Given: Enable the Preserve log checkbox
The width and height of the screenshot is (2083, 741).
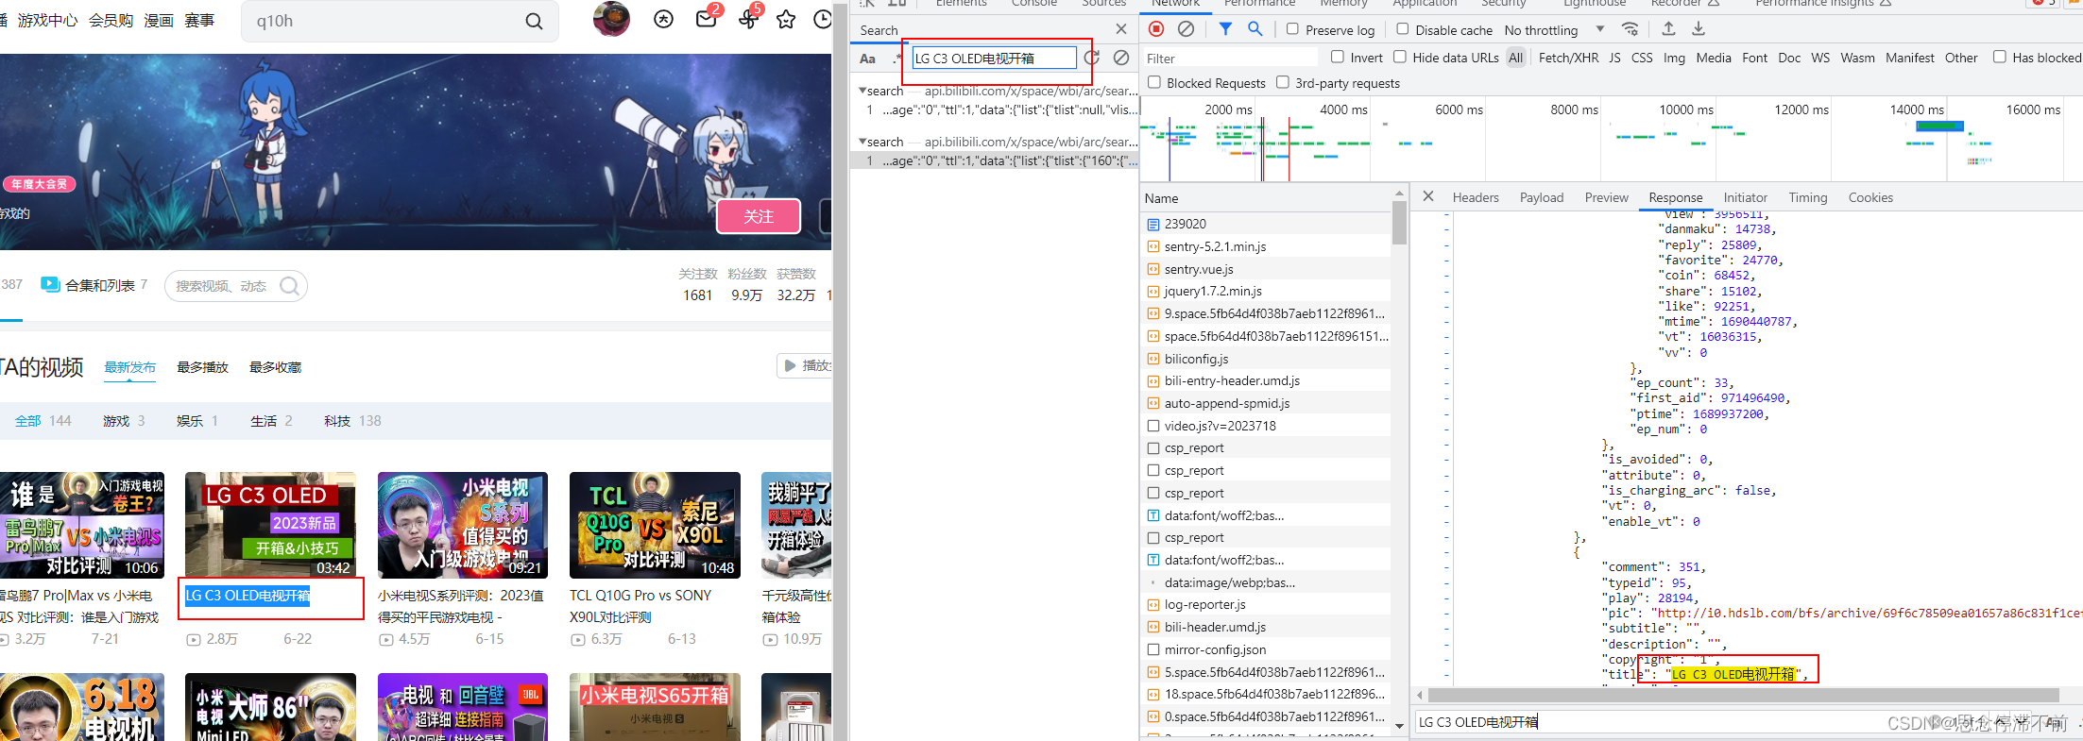Looking at the screenshot, I should point(1292,29).
